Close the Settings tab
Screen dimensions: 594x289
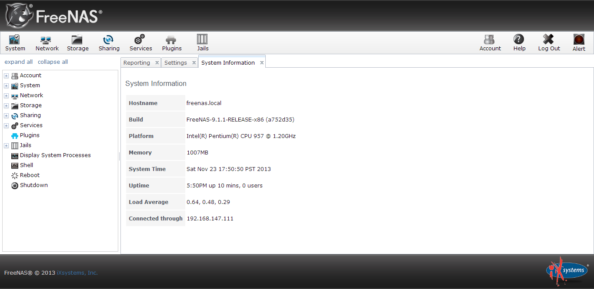(x=194, y=63)
